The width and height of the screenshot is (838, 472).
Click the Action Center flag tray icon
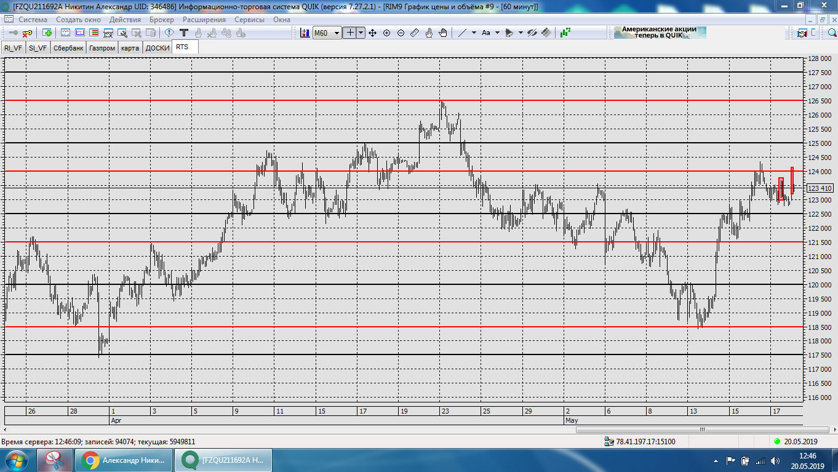[x=731, y=460]
